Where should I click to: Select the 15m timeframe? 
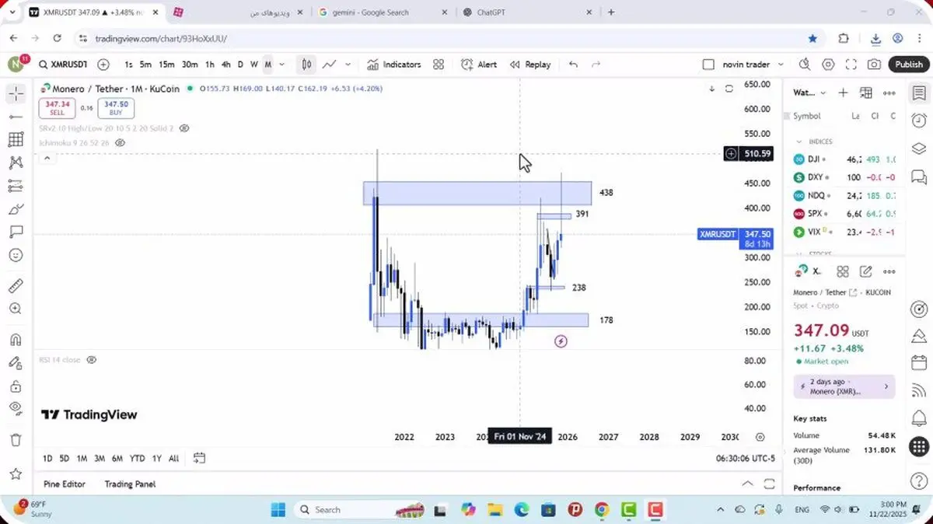tap(166, 65)
